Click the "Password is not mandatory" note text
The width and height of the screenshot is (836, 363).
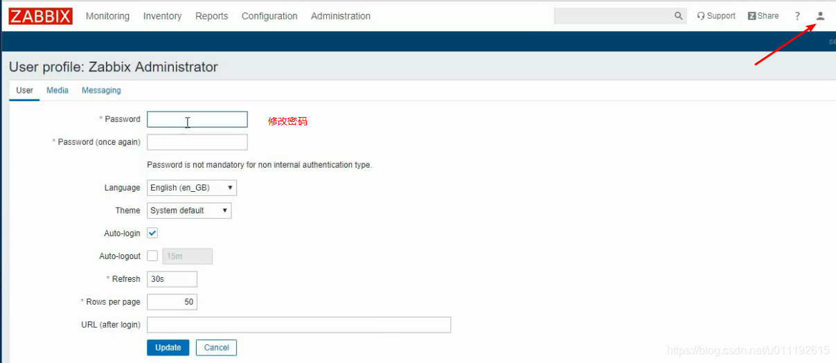(x=260, y=165)
